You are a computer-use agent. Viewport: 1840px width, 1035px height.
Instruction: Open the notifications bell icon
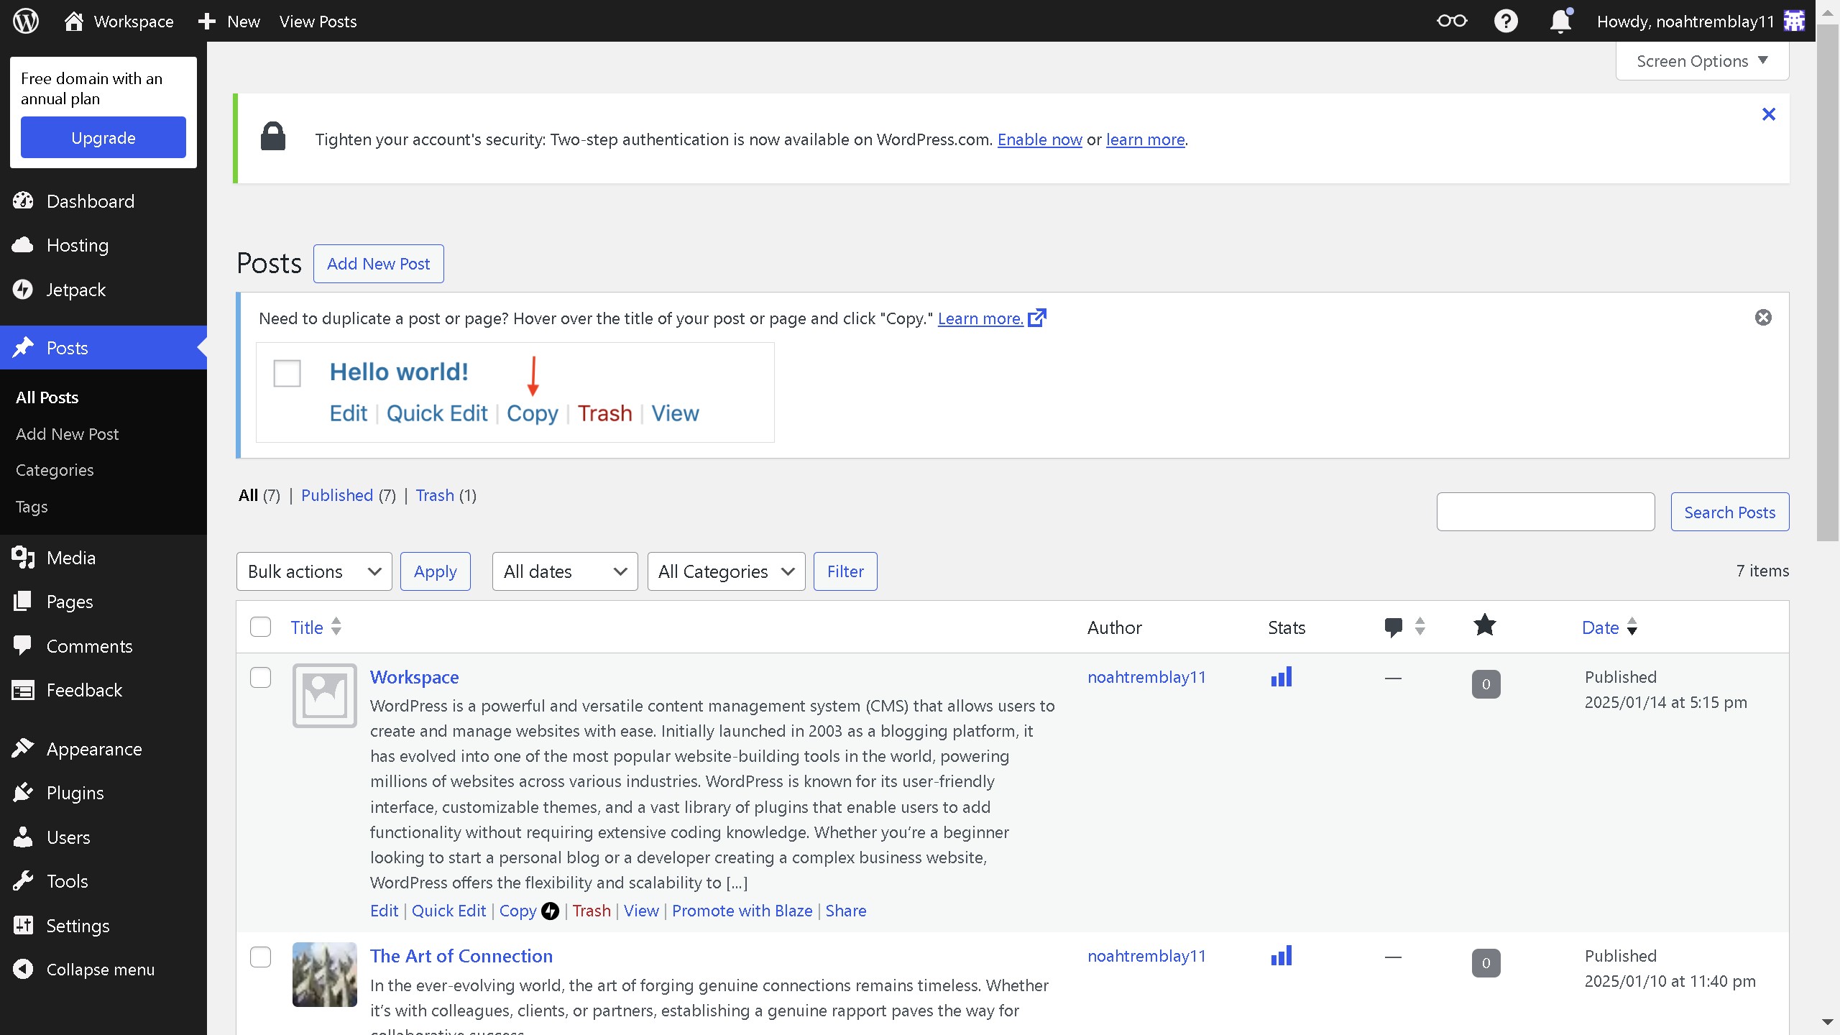pos(1560,21)
